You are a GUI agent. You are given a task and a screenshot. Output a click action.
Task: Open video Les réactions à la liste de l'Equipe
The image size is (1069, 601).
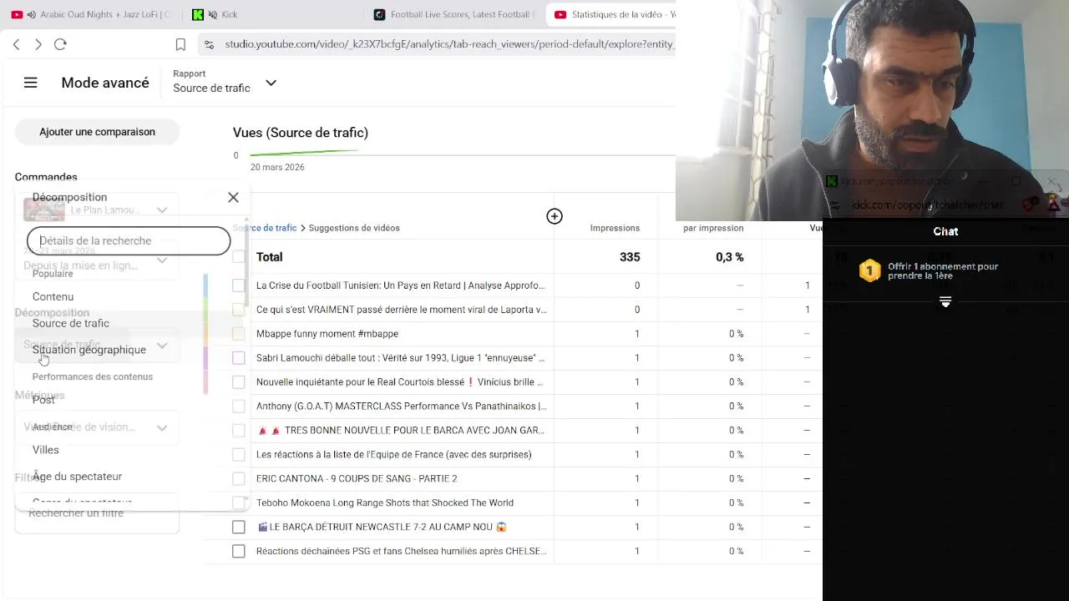[x=393, y=455]
